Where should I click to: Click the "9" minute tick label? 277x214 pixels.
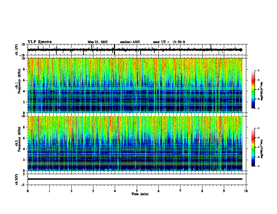[x=224, y=191]
